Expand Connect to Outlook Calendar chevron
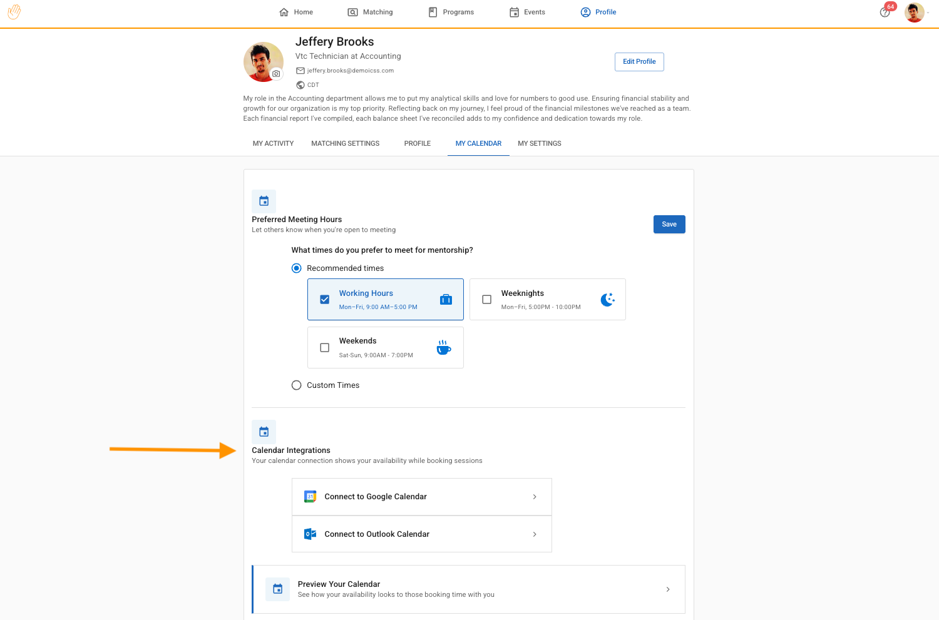 (x=535, y=534)
